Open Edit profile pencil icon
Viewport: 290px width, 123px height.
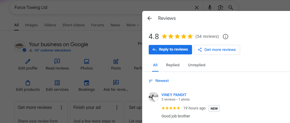click(x=28, y=61)
